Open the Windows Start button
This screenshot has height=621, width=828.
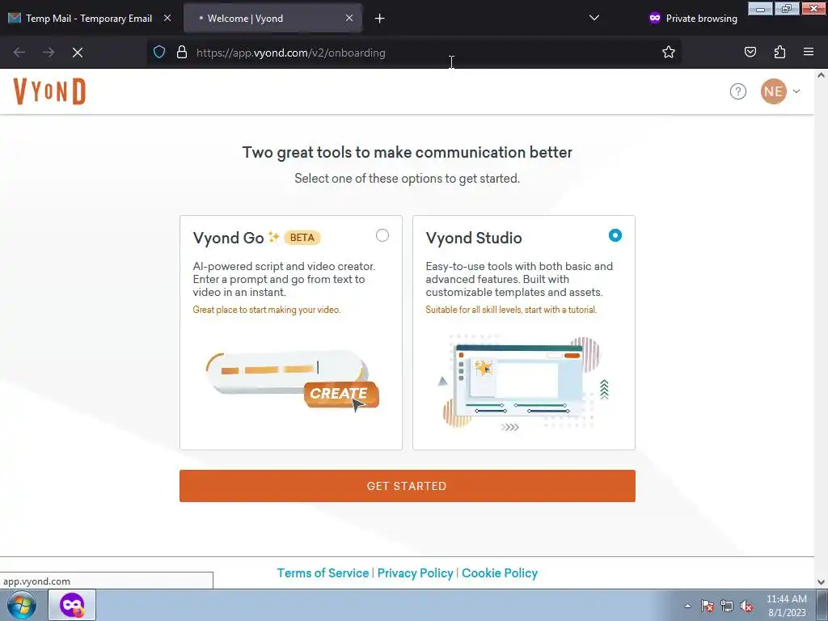21,605
